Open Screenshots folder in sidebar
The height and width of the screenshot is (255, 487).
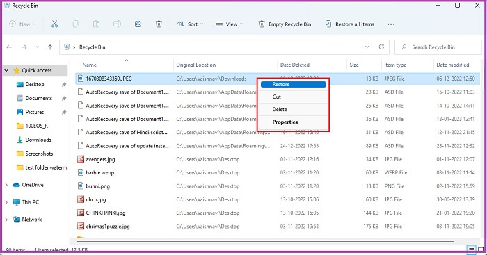pyautogui.click(x=39, y=154)
